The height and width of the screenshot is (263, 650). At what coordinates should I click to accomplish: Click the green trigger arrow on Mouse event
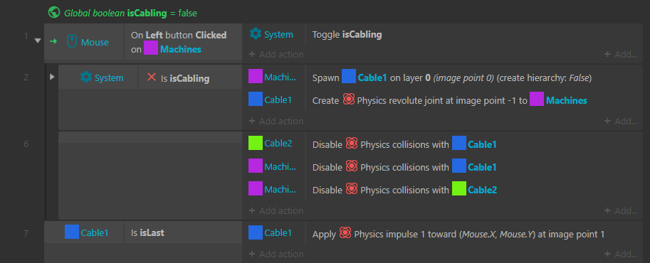pos(53,42)
